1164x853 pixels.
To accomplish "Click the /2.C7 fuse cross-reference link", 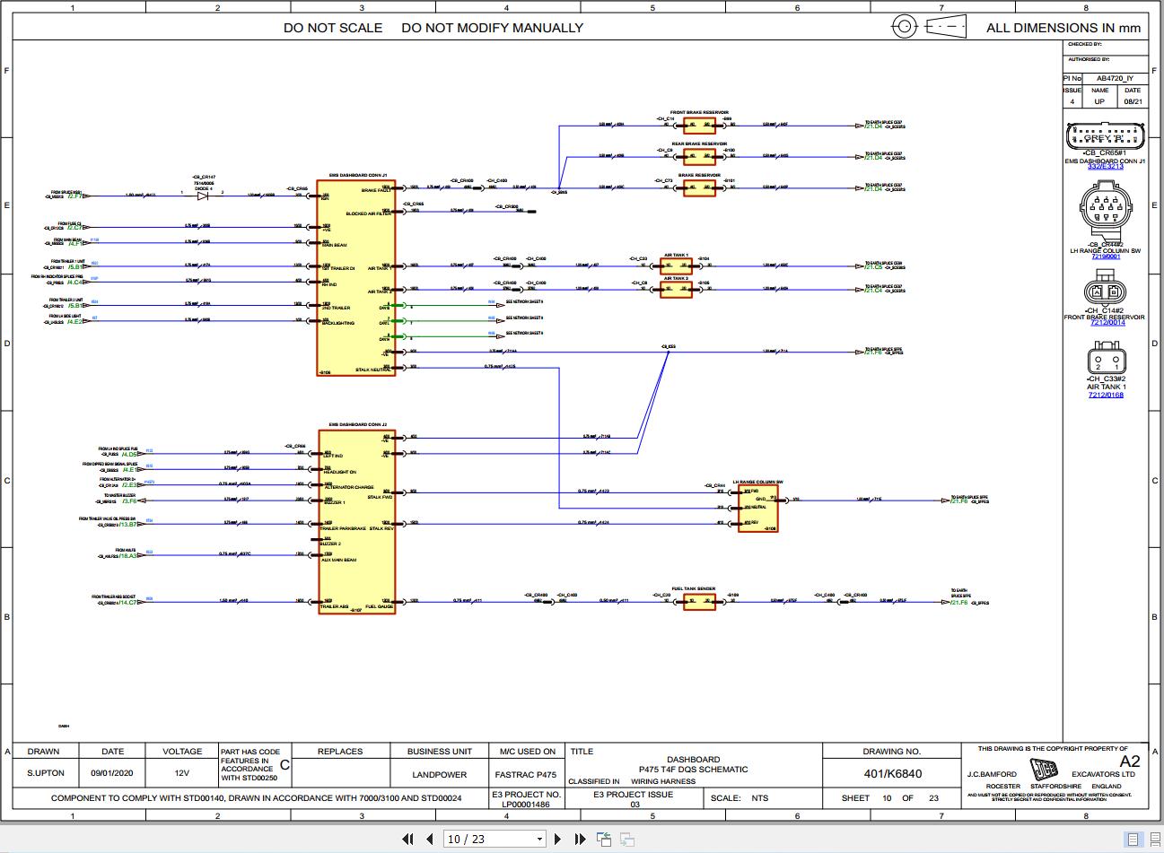I will tap(73, 228).
